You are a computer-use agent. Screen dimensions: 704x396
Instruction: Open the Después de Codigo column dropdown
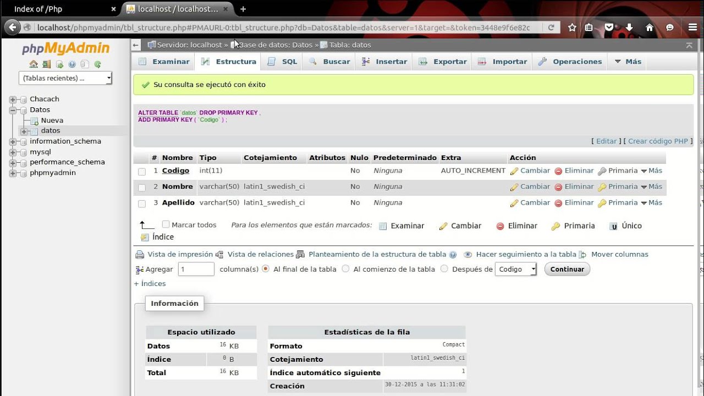click(x=516, y=269)
